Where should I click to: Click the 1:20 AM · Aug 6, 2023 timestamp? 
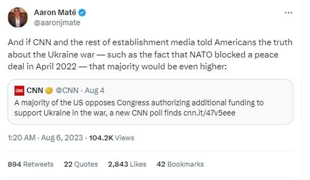pyautogui.click(x=45, y=138)
